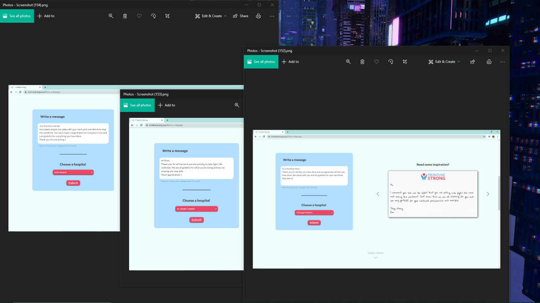The width and height of the screenshot is (540, 303).
Task: Click See all photos in Screenshot (153) window
Action: click(x=138, y=105)
